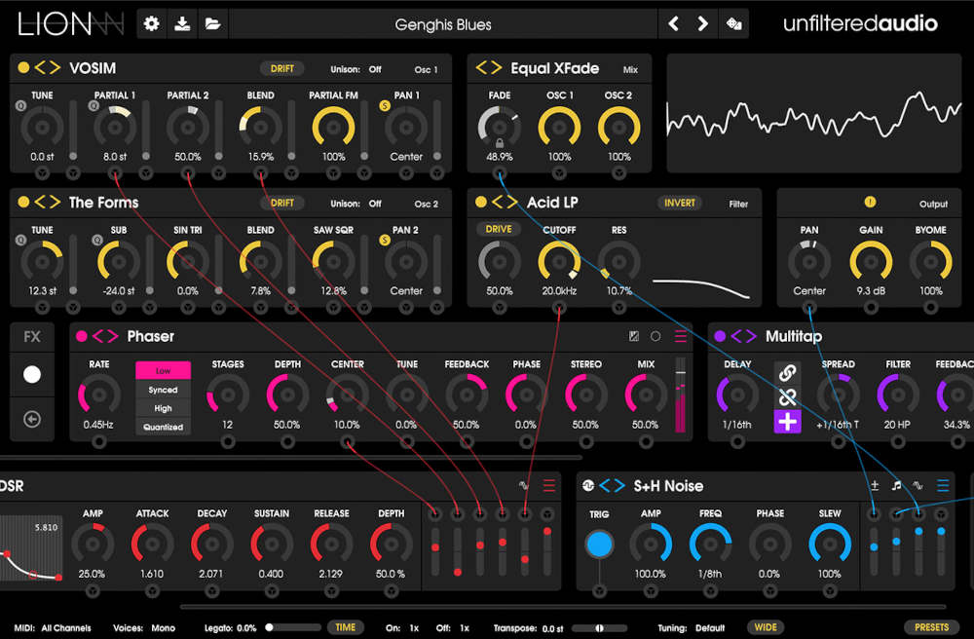Open the Phaser hamburger menu icon
This screenshot has height=639, width=974.
tap(682, 336)
